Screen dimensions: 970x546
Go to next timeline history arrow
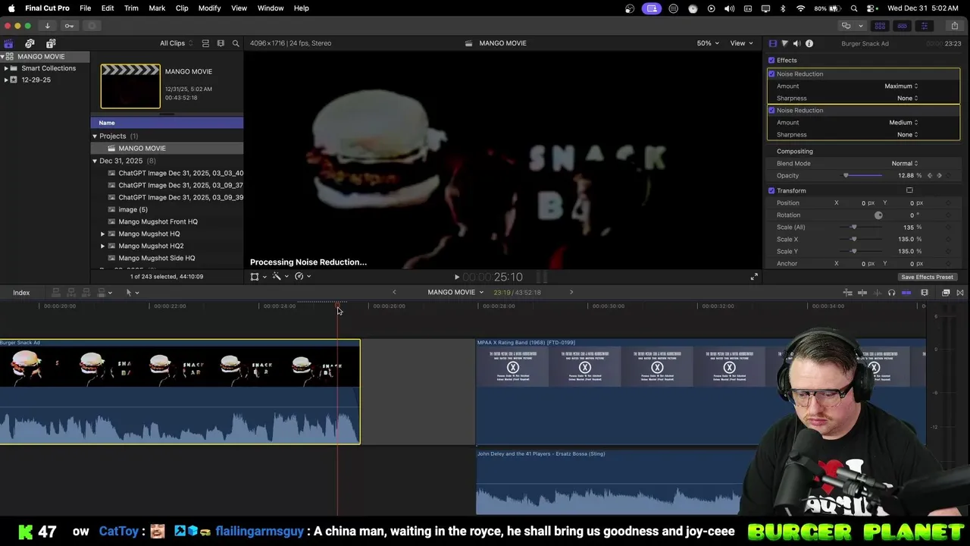coord(571,292)
